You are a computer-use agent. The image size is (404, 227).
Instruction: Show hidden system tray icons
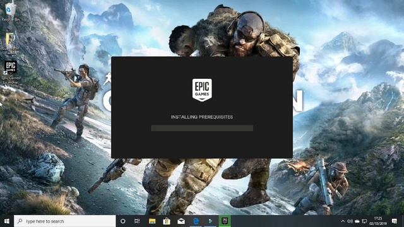click(x=343, y=221)
